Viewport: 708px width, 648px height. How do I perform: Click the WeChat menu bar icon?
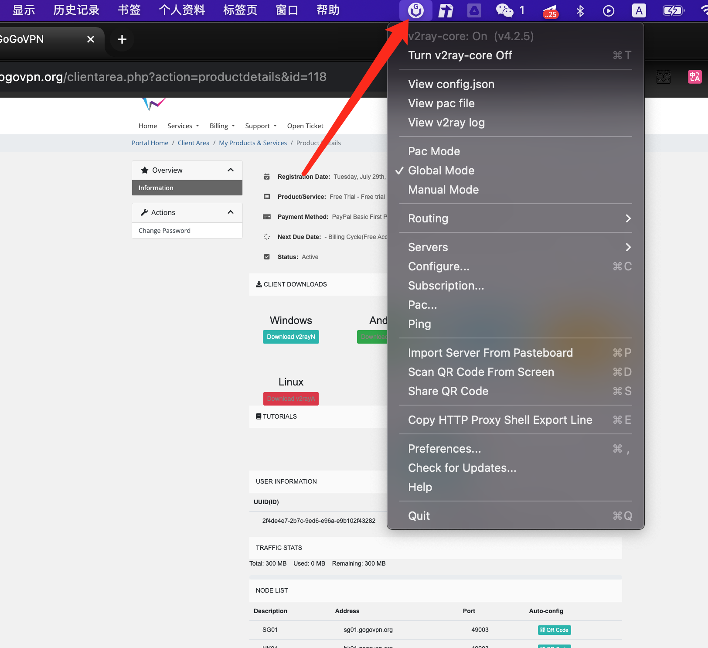[x=505, y=10]
